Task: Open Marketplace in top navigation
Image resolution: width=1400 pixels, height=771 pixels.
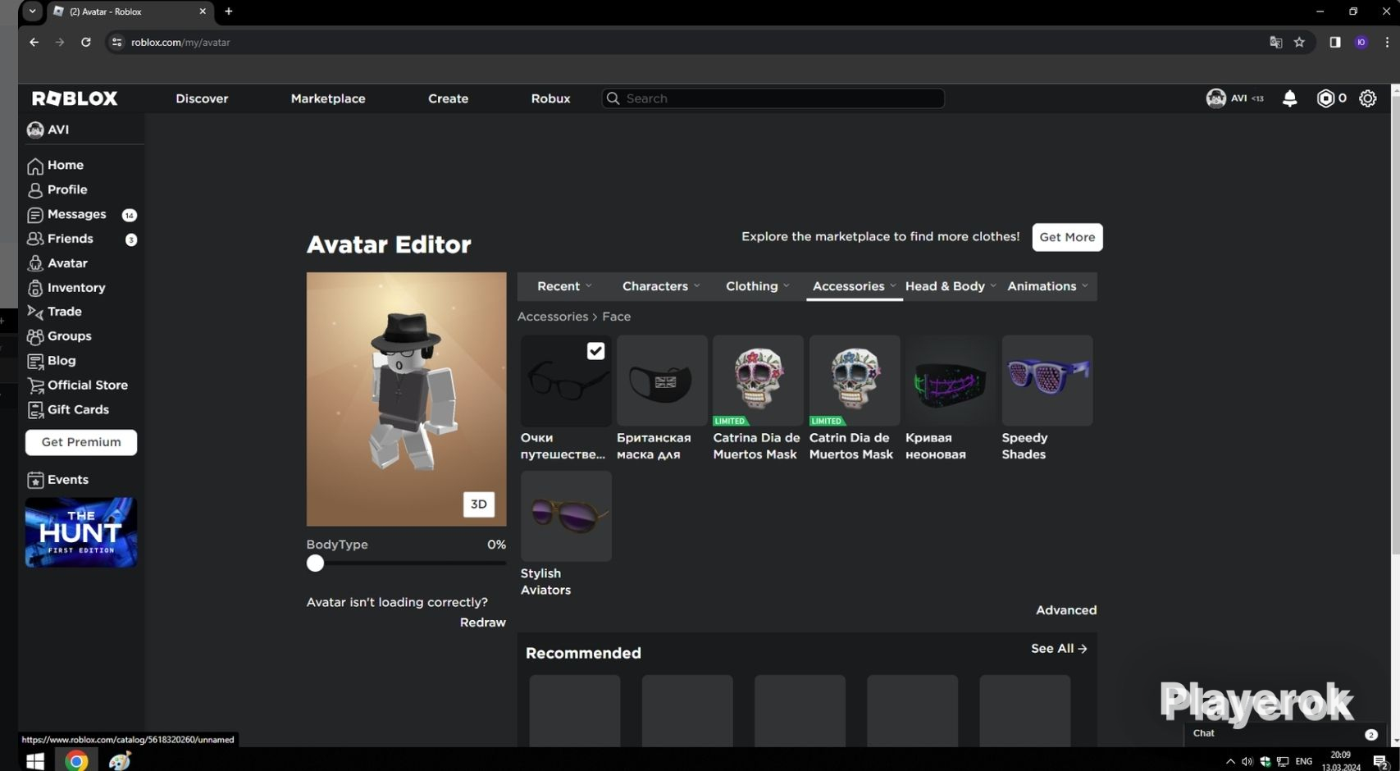Action: (x=328, y=98)
